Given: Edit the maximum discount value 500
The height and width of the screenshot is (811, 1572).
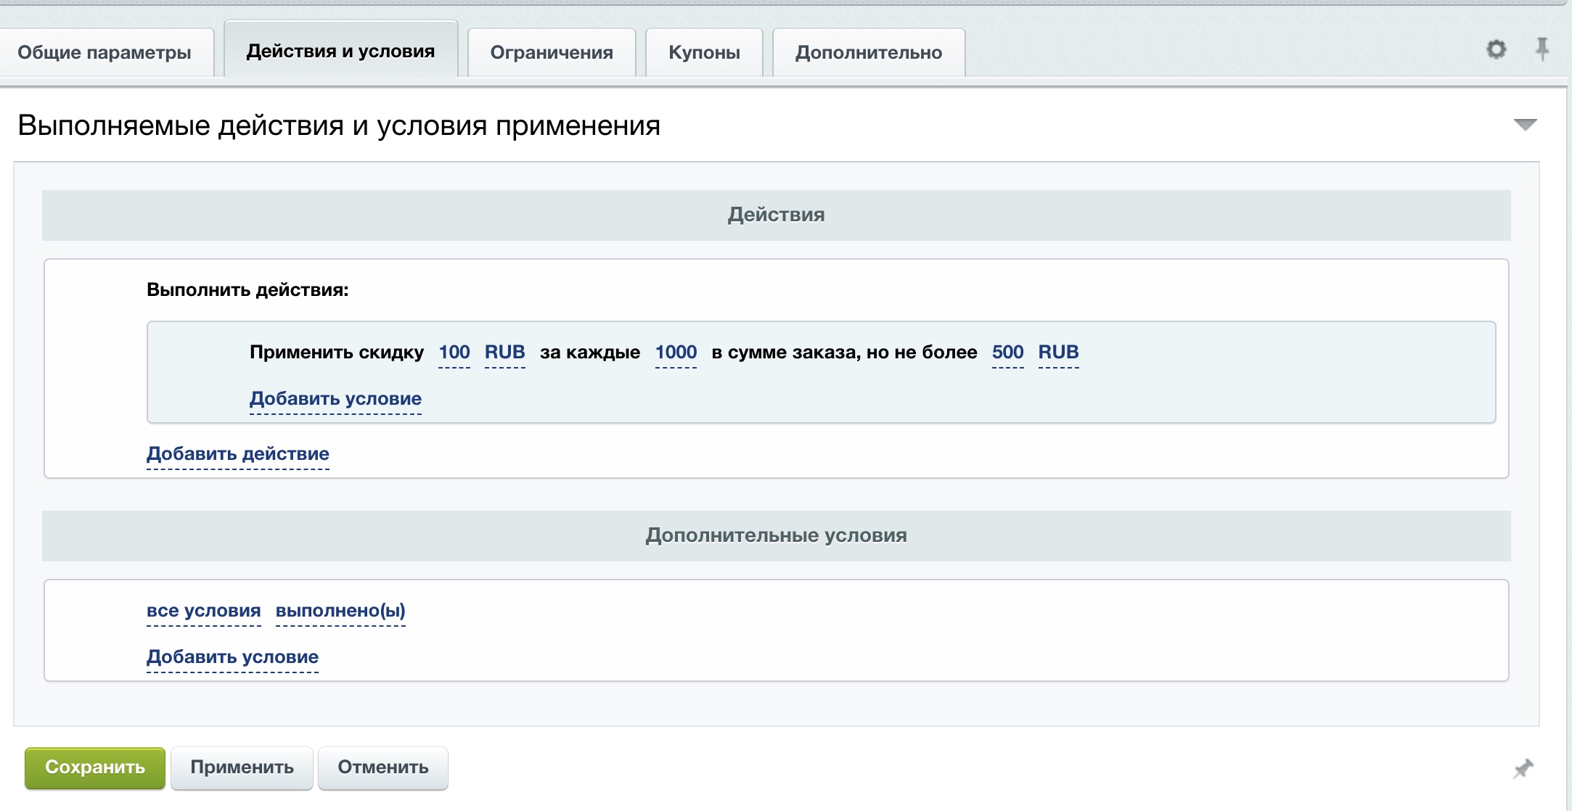Looking at the screenshot, I should (x=1007, y=353).
